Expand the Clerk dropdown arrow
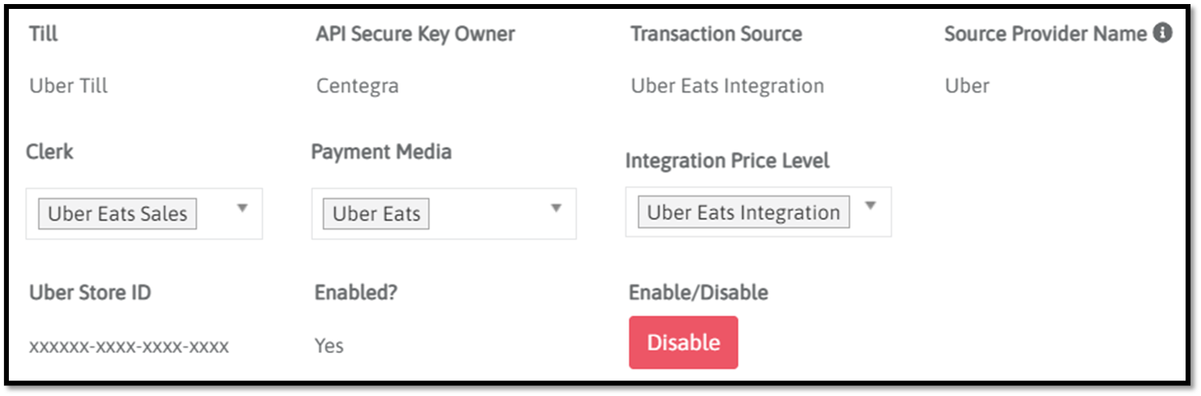The width and height of the screenshot is (1201, 396). pyautogui.click(x=242, y=209)
